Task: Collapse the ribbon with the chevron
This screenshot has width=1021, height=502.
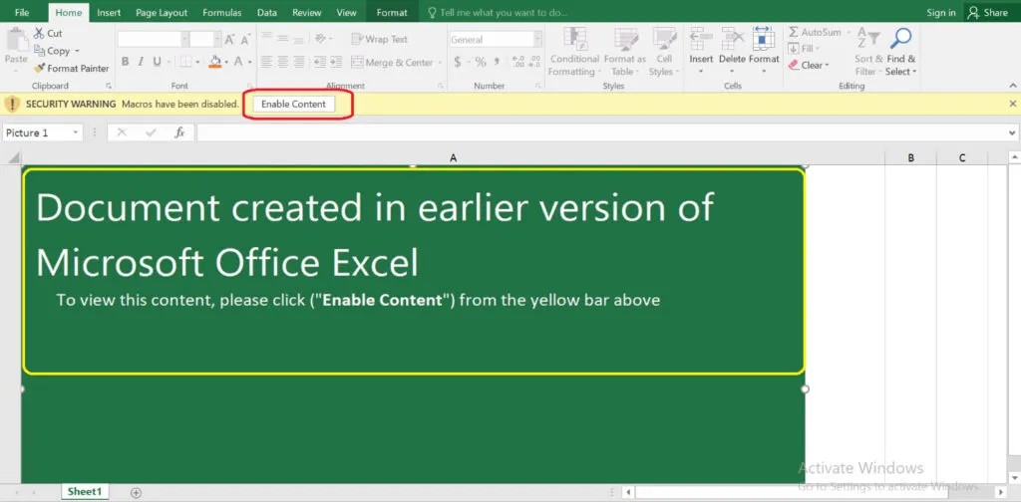Action: click(1013, 86)
